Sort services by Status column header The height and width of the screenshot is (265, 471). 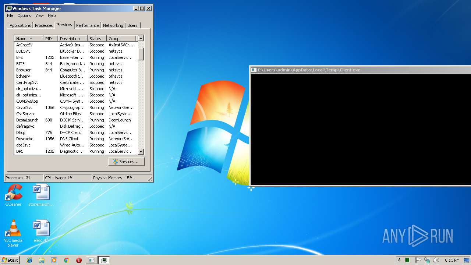(x=97, y=38)
